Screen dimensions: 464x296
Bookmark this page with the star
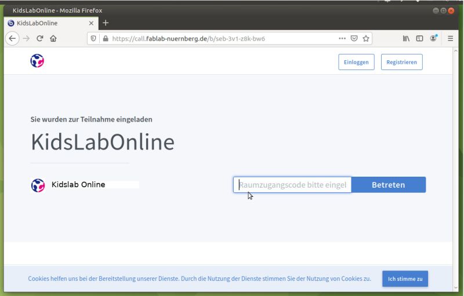tap(366, 38)
